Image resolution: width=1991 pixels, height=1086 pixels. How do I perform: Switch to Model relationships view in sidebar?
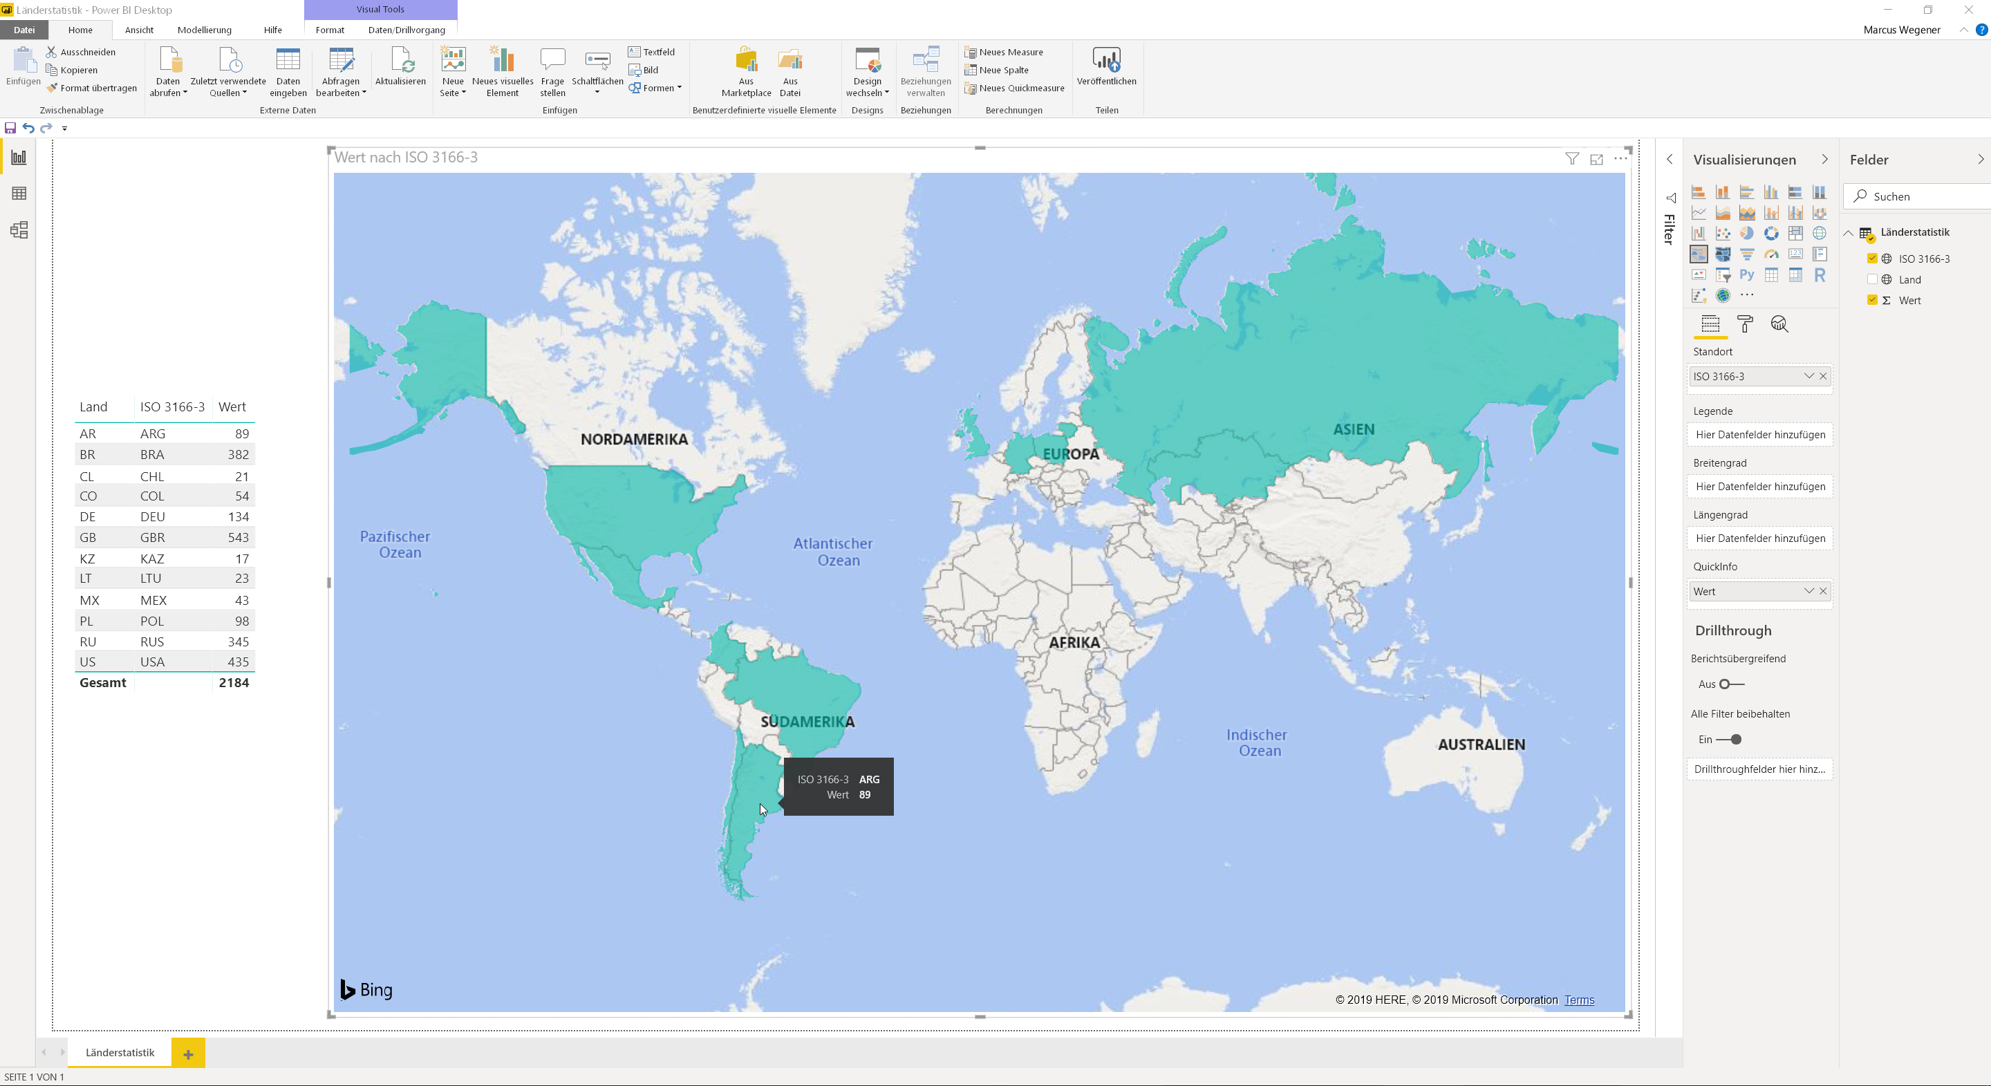19,230
